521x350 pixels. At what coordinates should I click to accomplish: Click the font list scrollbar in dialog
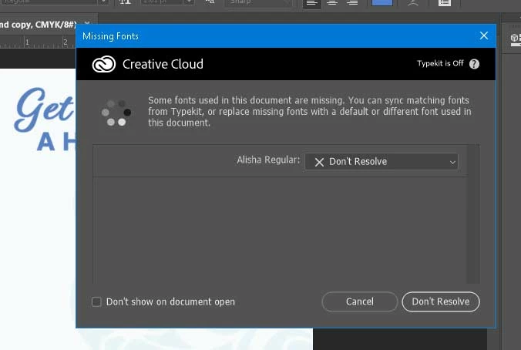(x=472, y=214)
